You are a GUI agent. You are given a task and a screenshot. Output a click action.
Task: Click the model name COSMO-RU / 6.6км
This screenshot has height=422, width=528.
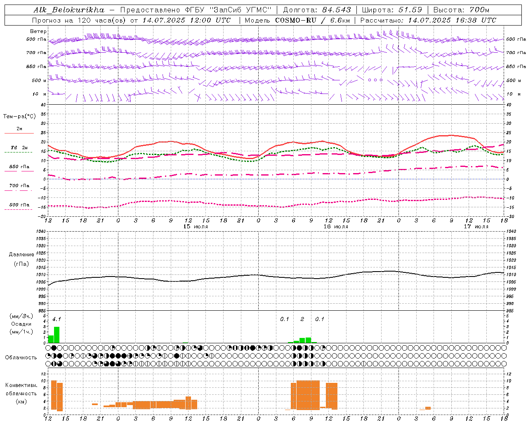pos(312,20)
